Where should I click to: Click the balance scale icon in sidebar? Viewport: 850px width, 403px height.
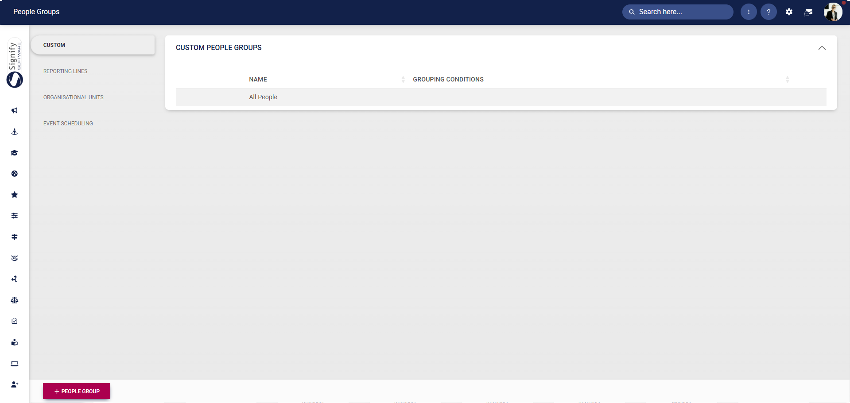tap(15, 300)
